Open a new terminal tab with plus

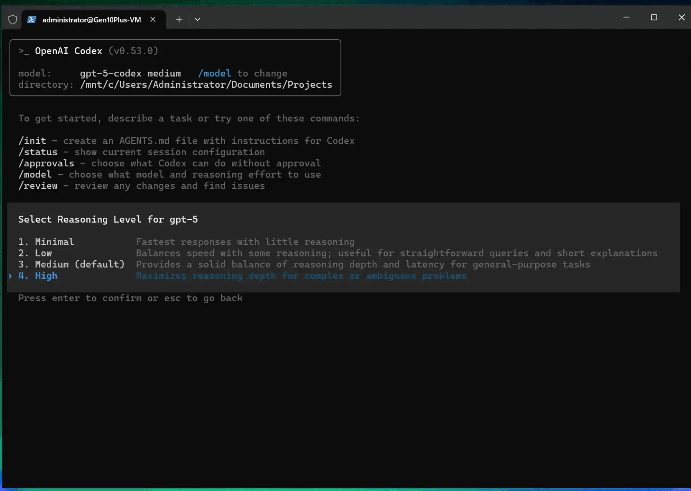click(x=179, y=20)
